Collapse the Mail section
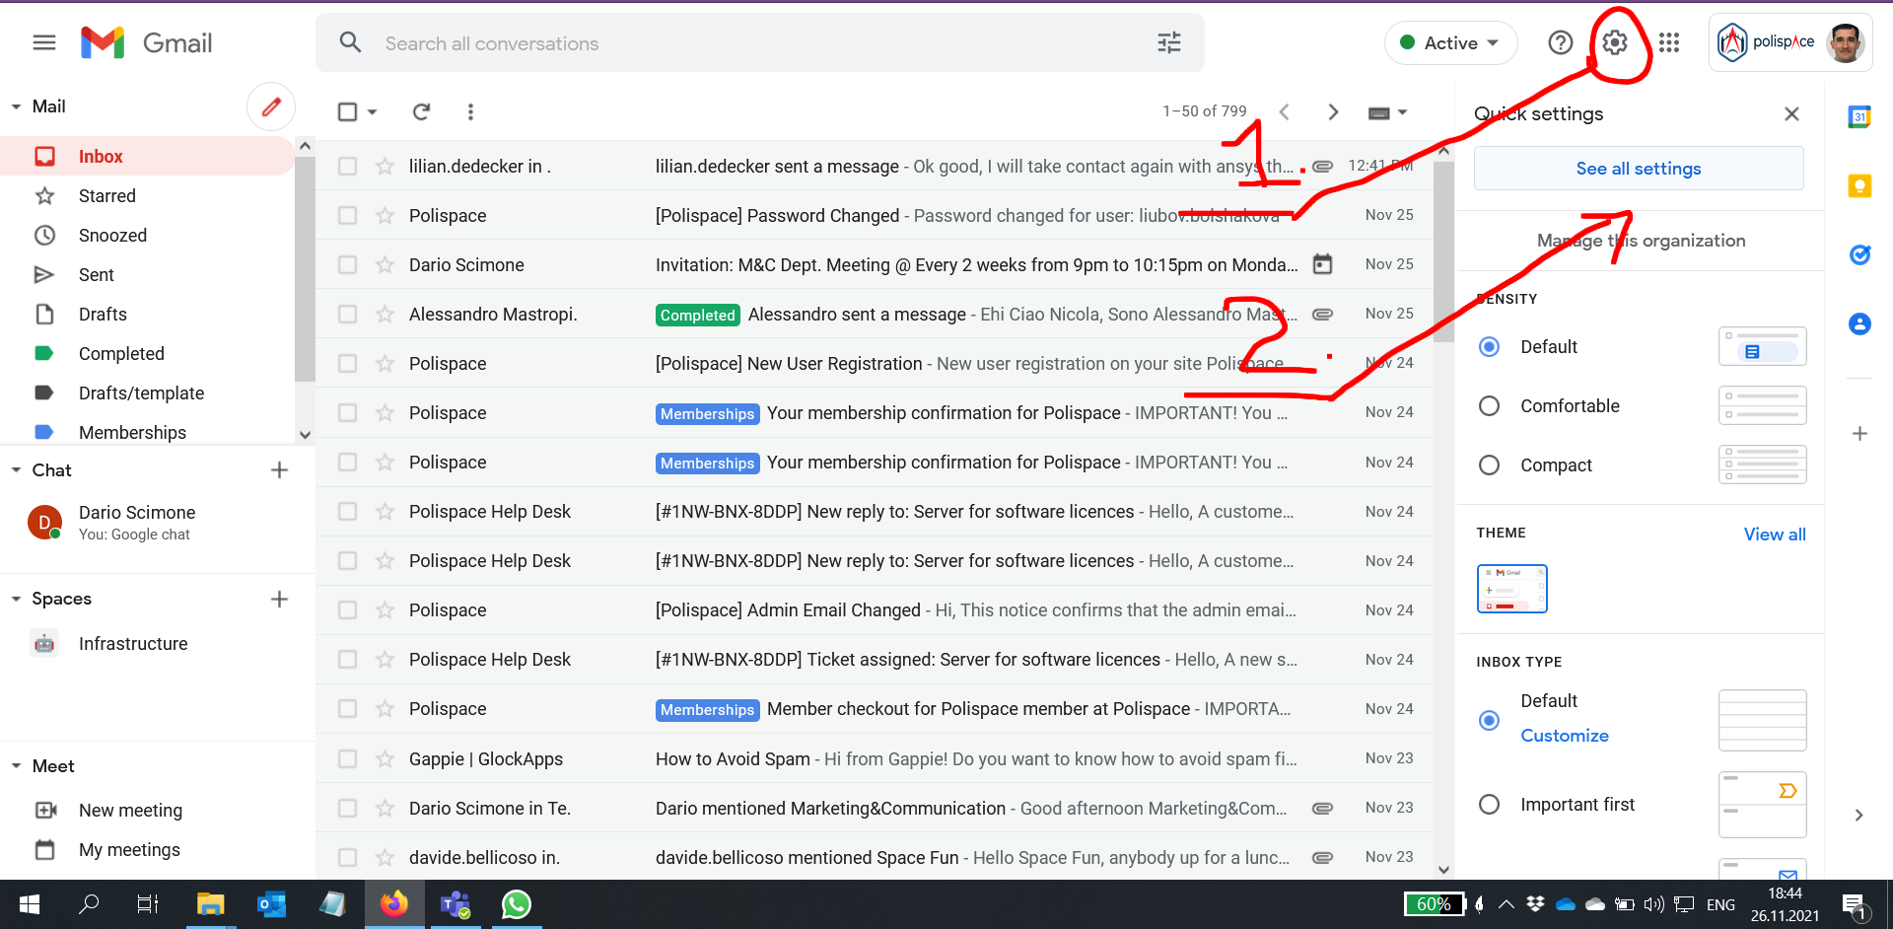This screenshot has width=1893, height=929. [x=16, y=107]
